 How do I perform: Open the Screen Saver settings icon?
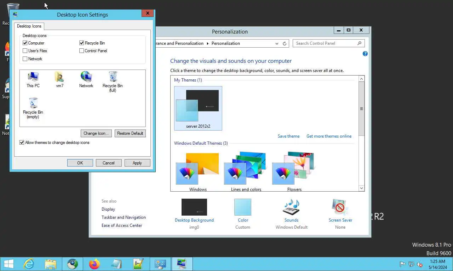pyautogui.click(x=340, y=207)
